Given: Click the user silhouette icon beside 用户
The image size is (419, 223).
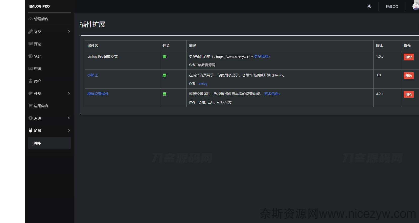Looking at the screenshot, I should tap(31, 81).
